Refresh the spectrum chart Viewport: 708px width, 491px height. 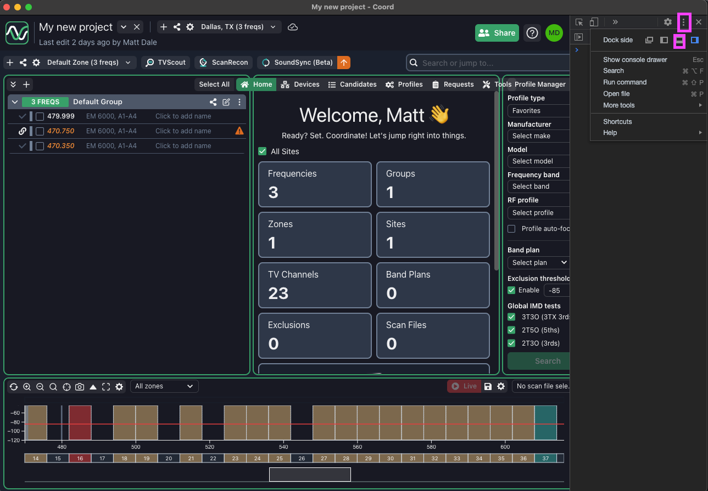coord(14,387)
